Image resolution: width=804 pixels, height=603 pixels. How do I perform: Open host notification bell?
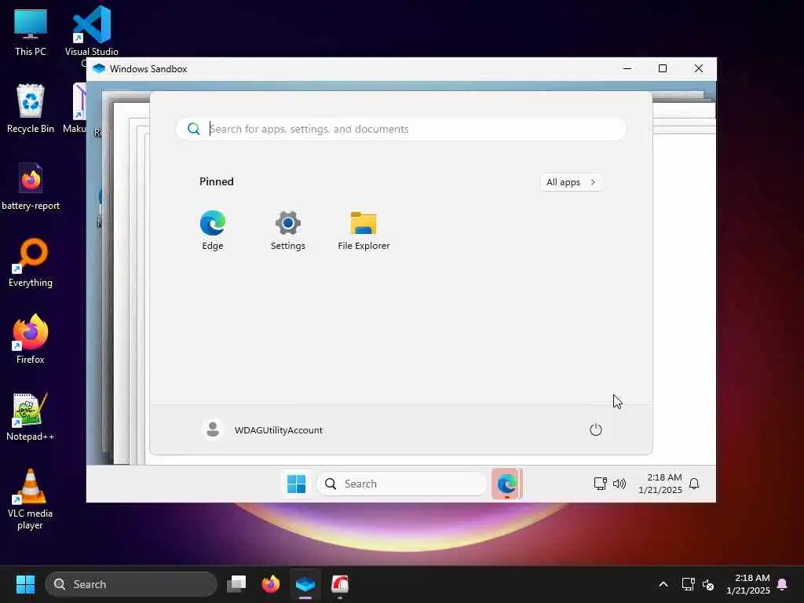782,584
